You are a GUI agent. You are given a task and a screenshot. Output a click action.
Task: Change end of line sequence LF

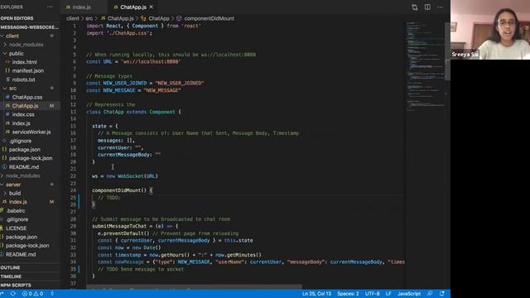[388, 294]
